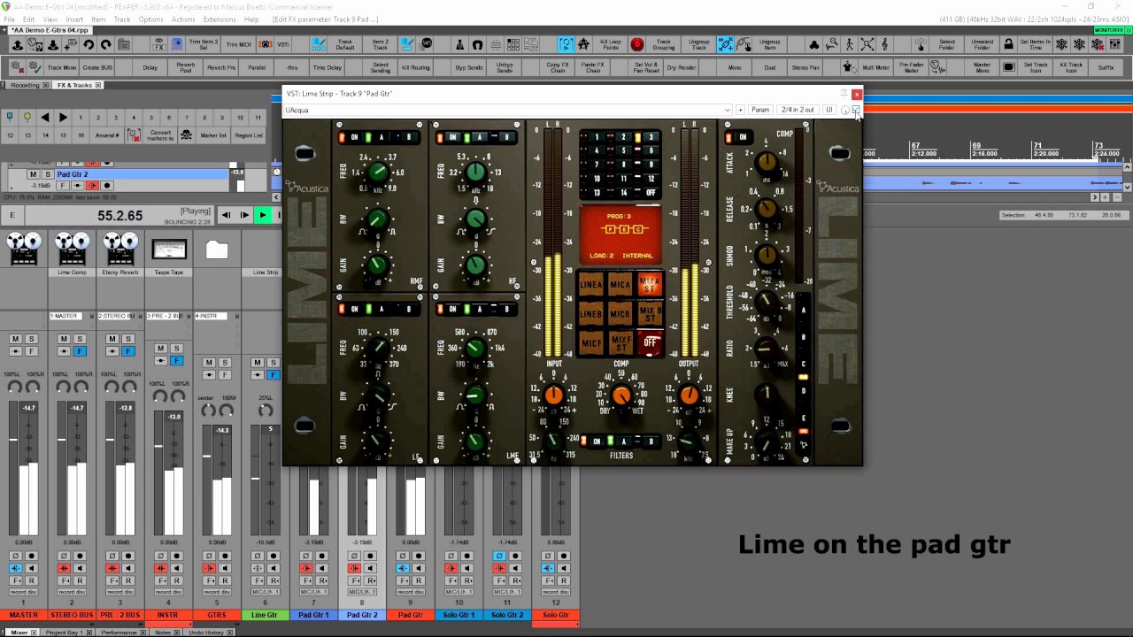Screen dimensions: 1133x637
Task: Click the yellow marker pin icon
Action: point(27,117)
